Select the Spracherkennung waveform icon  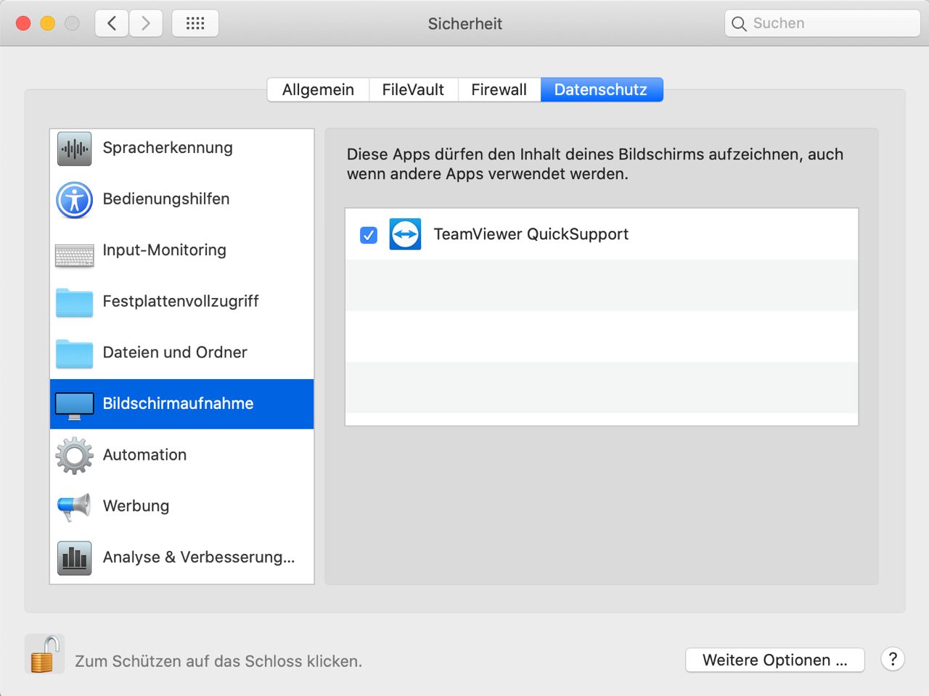(74, 149)
